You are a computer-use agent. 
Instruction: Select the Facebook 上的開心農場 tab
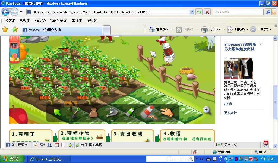tap(62, 30)
